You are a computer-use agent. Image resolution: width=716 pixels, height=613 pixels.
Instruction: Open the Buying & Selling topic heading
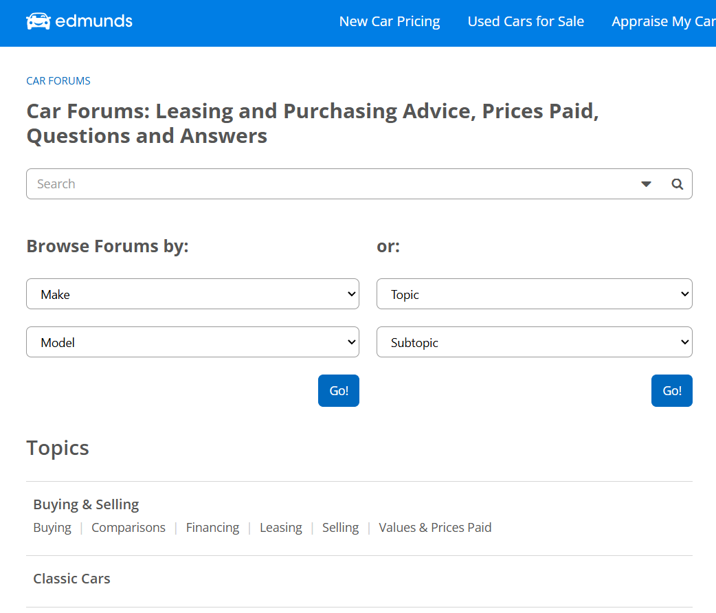click(87, 504)
